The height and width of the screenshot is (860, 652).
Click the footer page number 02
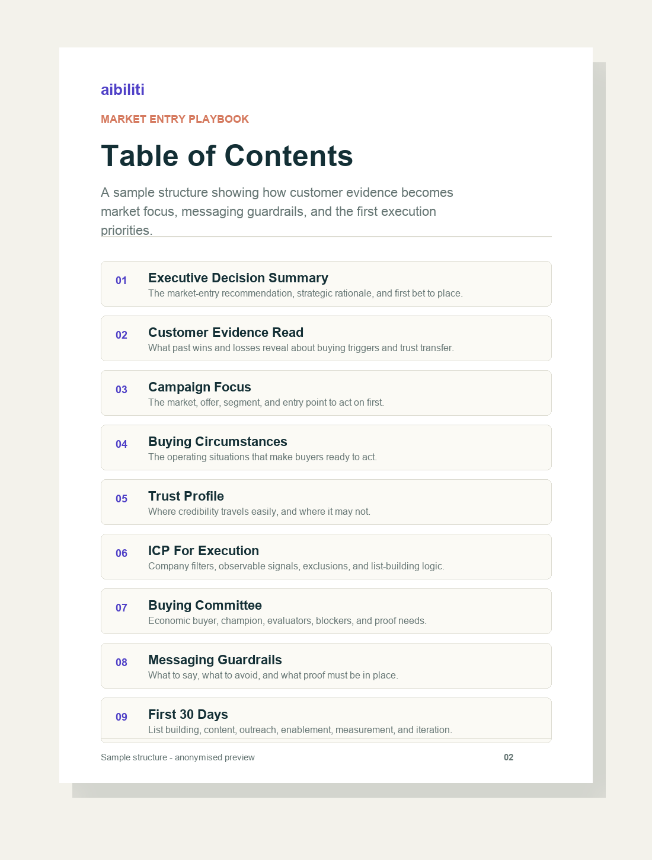coord(509,757)
